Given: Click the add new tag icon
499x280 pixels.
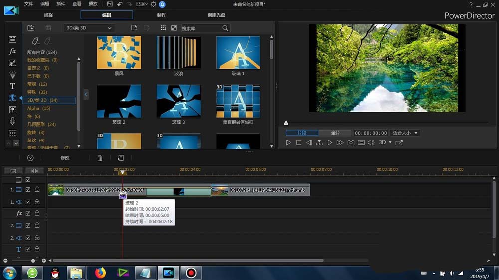Looking at the screenshot, I should tap(35, 41).
